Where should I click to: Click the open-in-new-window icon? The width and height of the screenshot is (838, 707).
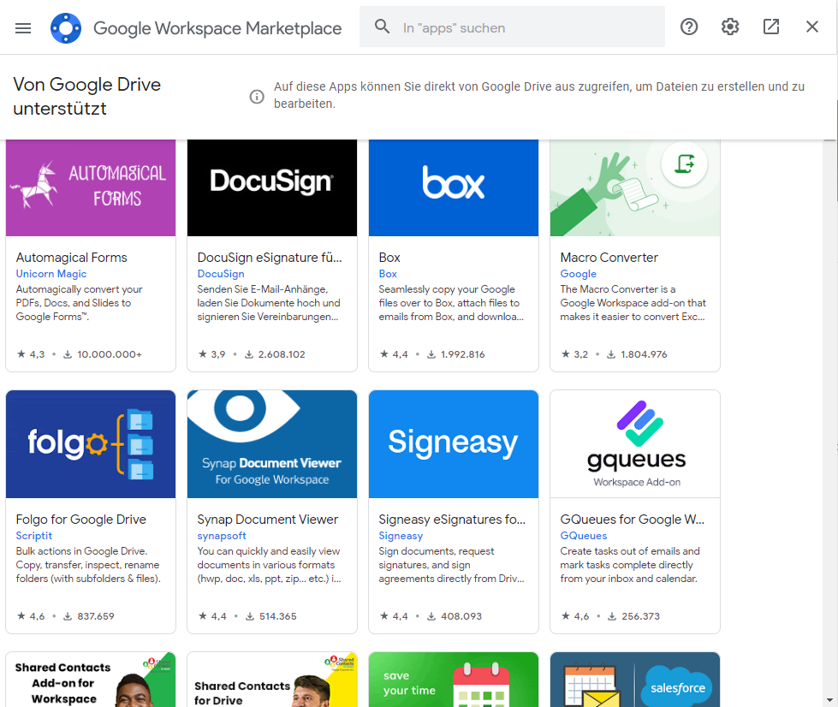click(x=771, y=27)
